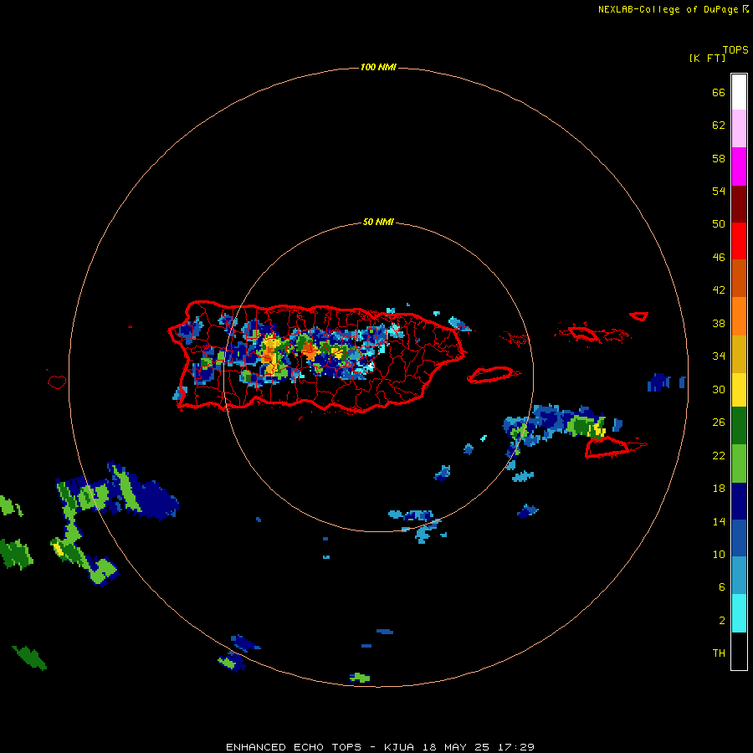The image size is (753, 753).
Task: Select the bright red legend swatch
Action: point(739,241)
